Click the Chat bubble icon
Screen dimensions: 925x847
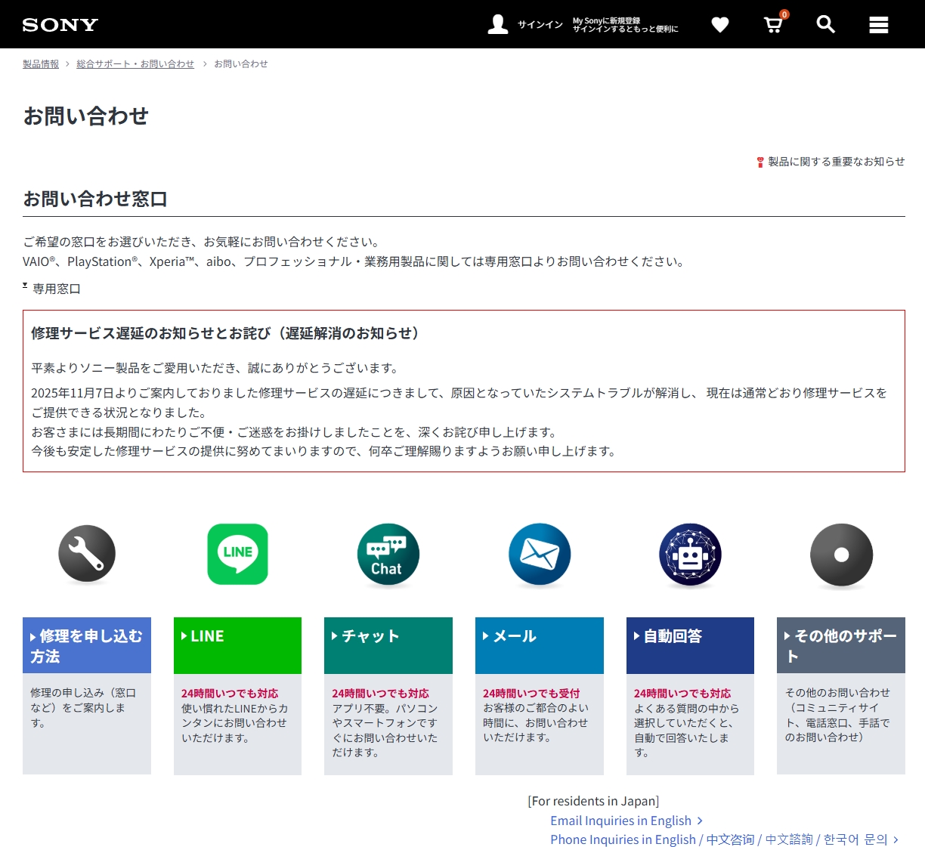[388, 554]
